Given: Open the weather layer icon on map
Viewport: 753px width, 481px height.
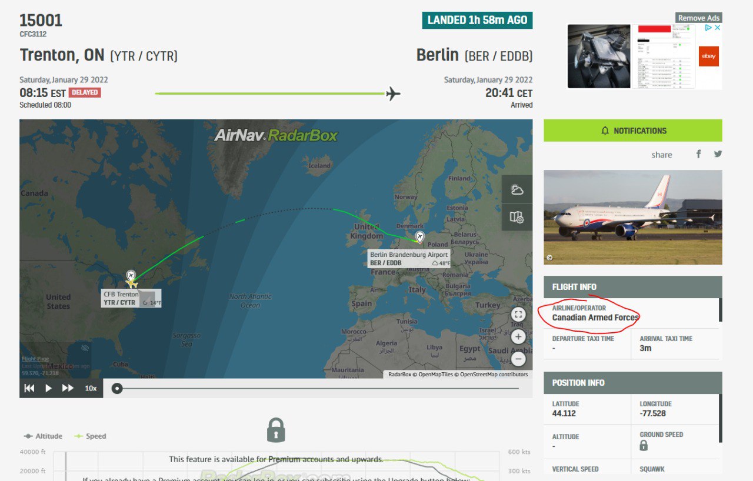Looking at the screenshot, I should point(517,189).
